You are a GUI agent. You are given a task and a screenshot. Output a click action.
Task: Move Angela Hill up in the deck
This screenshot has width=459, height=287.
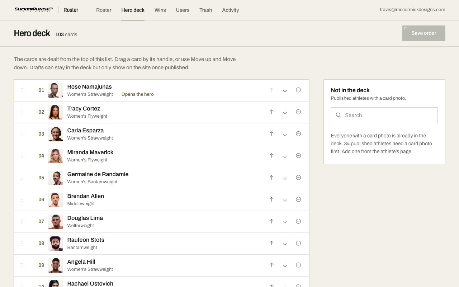[271, 265]
